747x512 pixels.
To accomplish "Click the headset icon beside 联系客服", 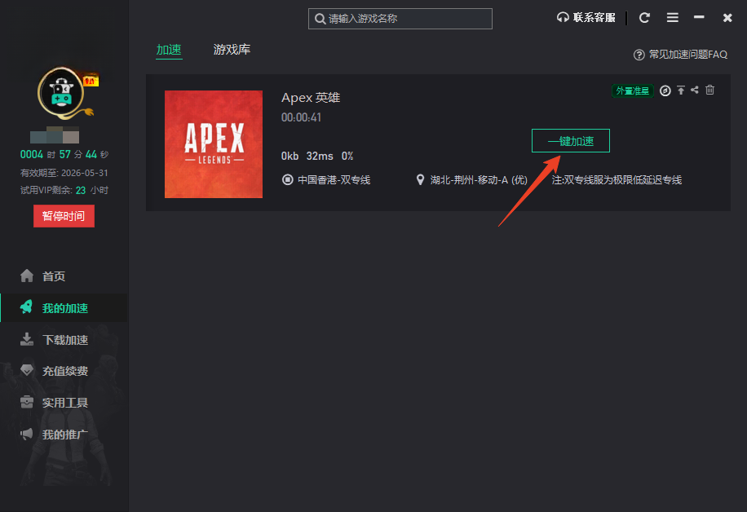I will 563,18.
